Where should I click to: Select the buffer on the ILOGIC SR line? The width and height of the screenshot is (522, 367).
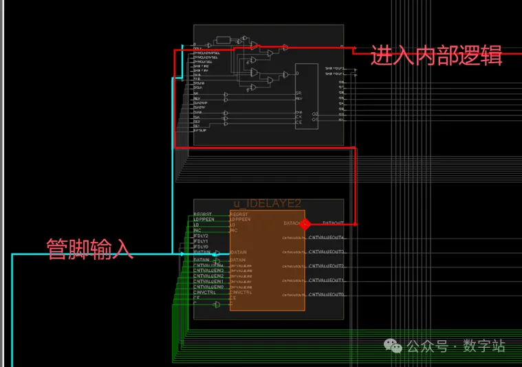click(226, 94)
